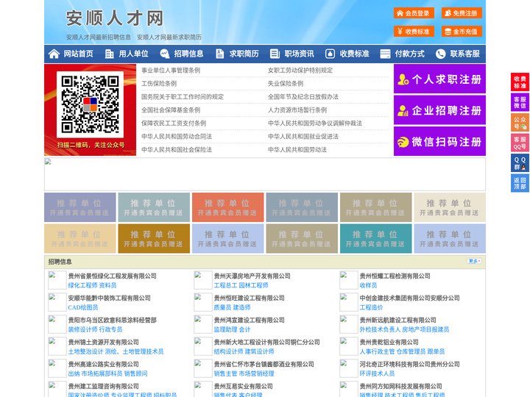Screen dimensions: 530x397
Task: Open company 贵州省景恒绿化工程发展有限公司
Action: pos(112,276)
